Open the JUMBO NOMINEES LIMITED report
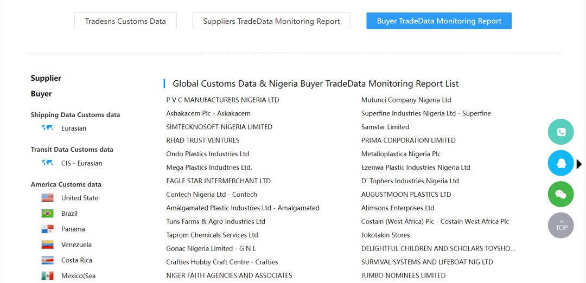 click(403, 275)
